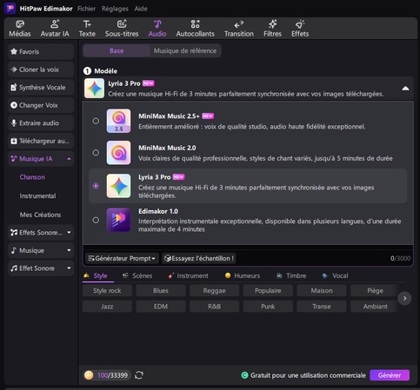This screenshot has width=420, height=390.
Task: Expand the Musique sidebar section
Action: [41, 250]
